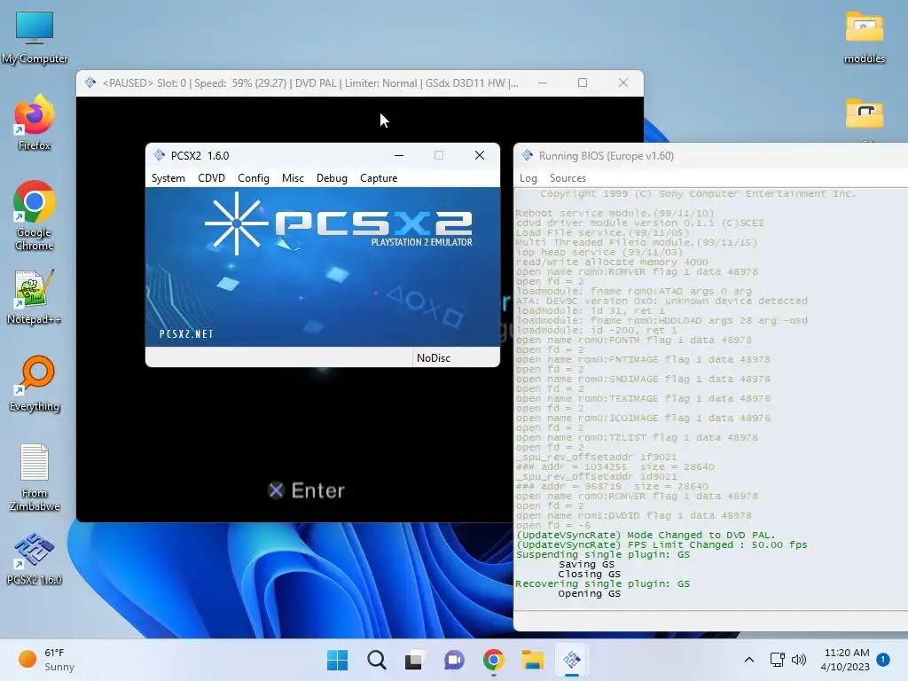
Task: Open the System menu in PCSX2
Action: tap(168, 178)
